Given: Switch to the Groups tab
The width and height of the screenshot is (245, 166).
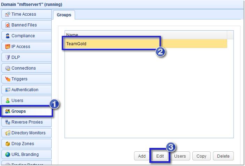Looking at the screenshot, I should pos(64,15).
